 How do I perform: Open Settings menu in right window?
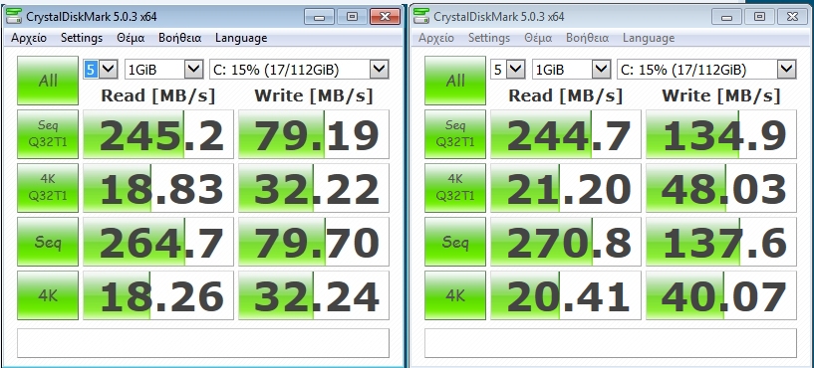click(489, 38)
